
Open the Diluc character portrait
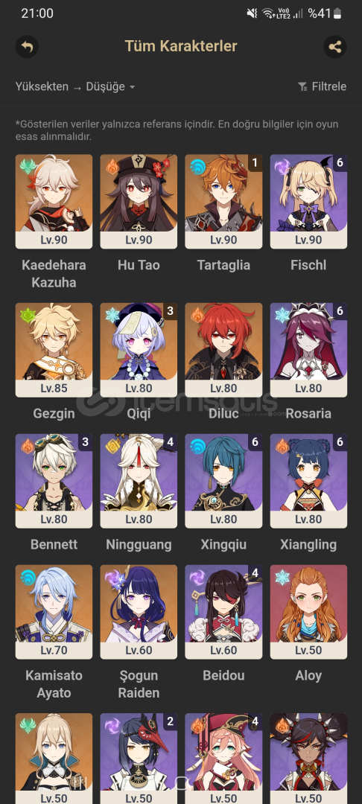pyautogui.click(x=223, y=350)
